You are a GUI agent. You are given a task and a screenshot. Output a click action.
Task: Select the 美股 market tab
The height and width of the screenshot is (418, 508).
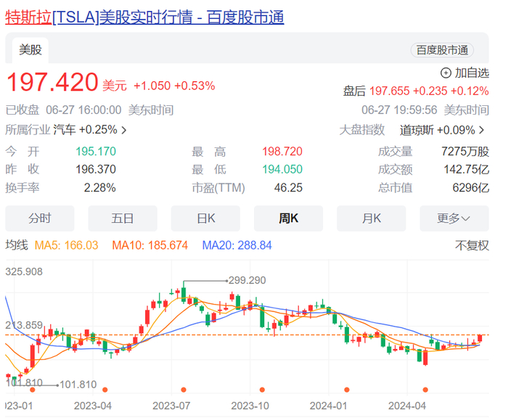(x=30, y=50)
